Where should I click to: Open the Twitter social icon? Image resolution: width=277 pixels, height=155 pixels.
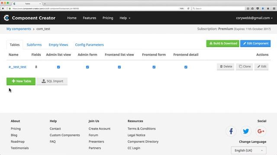point(246,131)
